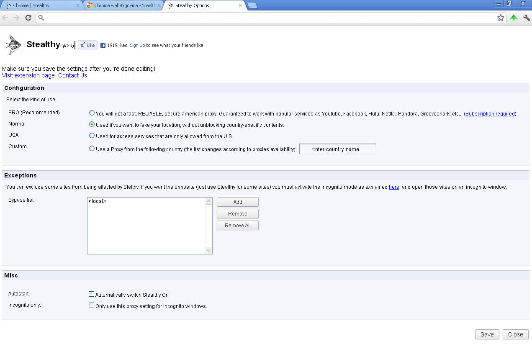Go back with the browser back arrow
The height and width of the screenshot is (344, 532).
pyautogui.click(x=5, y=18)
